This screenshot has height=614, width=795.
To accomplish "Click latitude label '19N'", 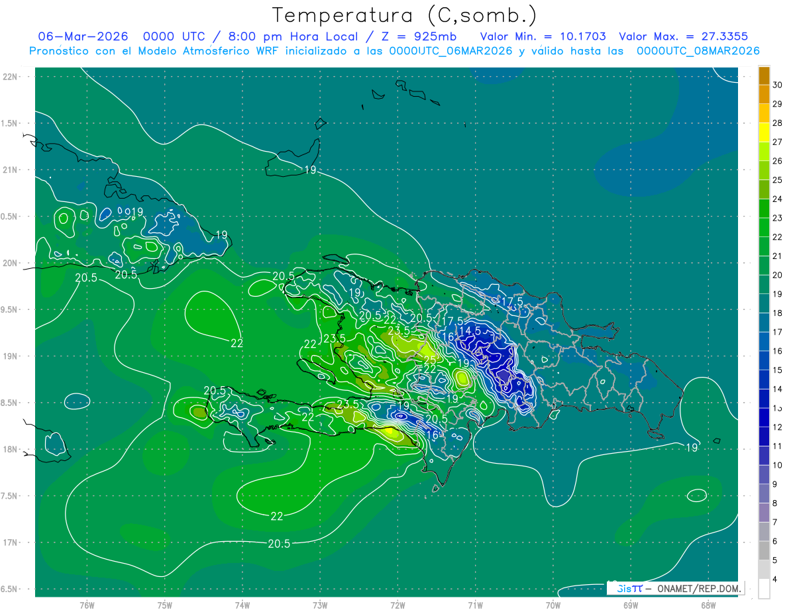I will 10,356.
